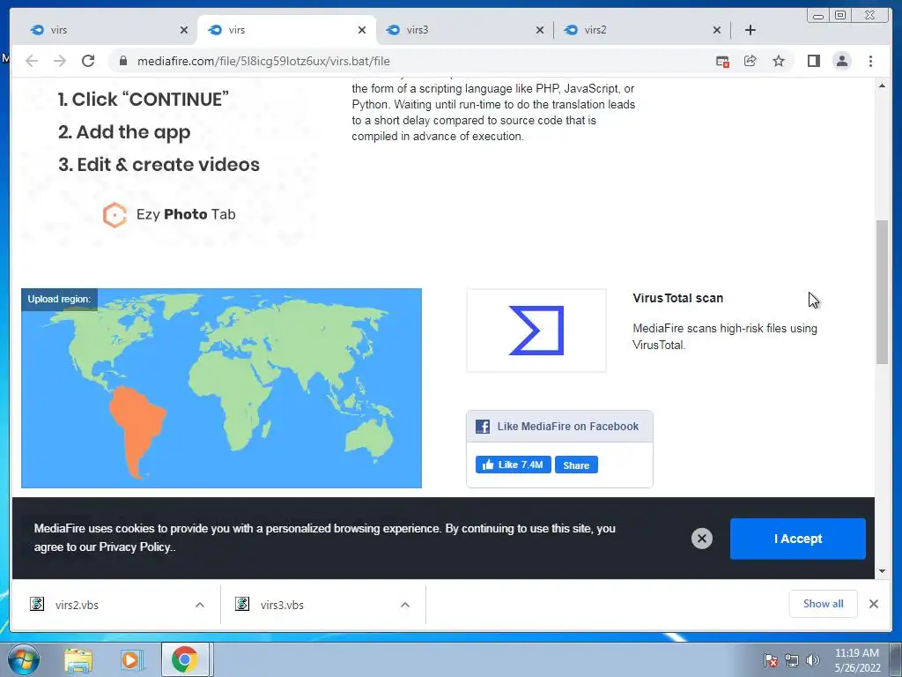
Task: Open the Windows Start menu
Action: (x=23, y=659)
